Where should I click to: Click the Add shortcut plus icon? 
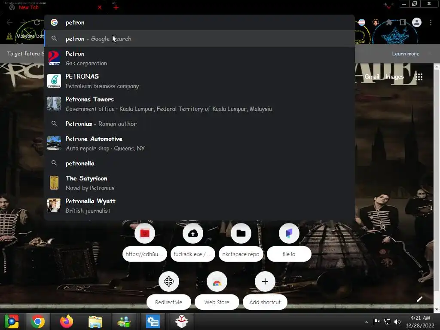coord(265,281)
